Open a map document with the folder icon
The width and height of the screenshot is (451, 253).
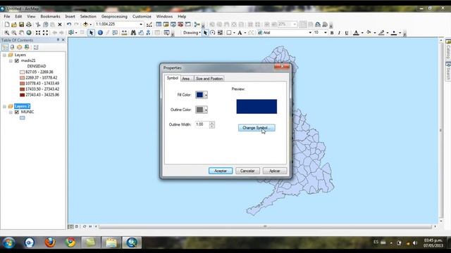pyautogui.click(x=14, y=25)
